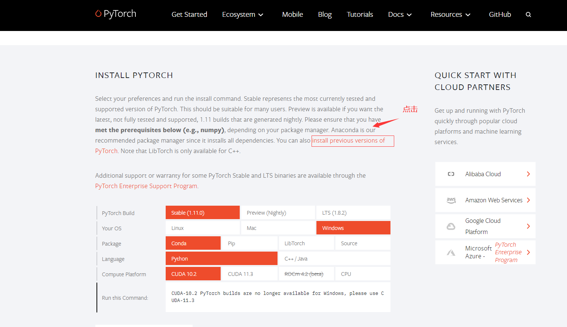Open Microsoft Azure partner card
The height and width of the screenshot is (327, 567).
[485, 252]
